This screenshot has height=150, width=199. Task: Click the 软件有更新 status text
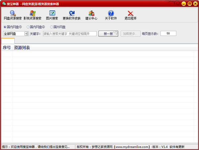click(177, 147)
